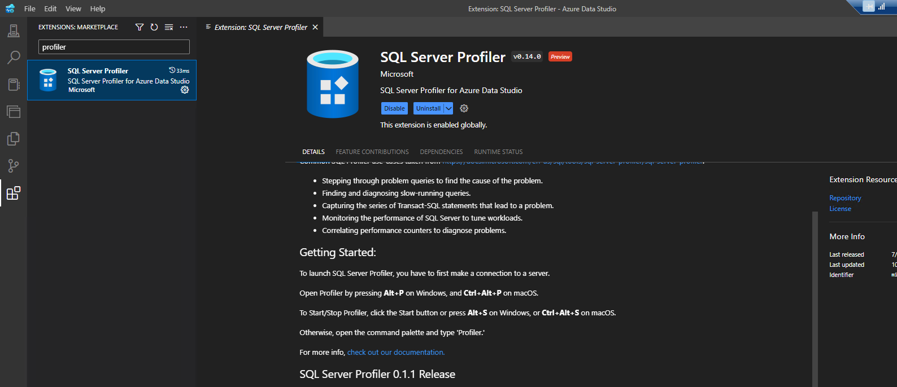Click the signal bars icon in title bar
Viewport: 897px width, 387px height.
pos(881,6)
